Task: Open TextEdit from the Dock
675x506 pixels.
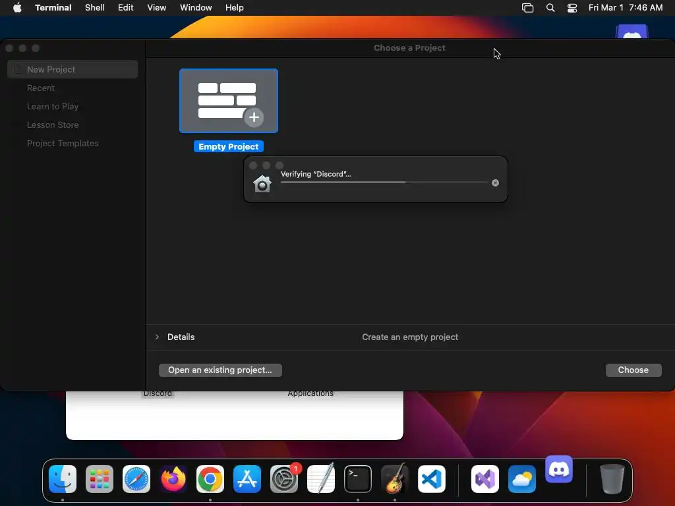Action: [x=321, y=479]
